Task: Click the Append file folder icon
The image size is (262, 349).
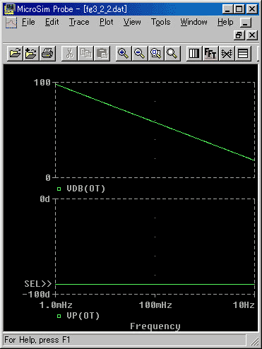Action: pos(31,53)
